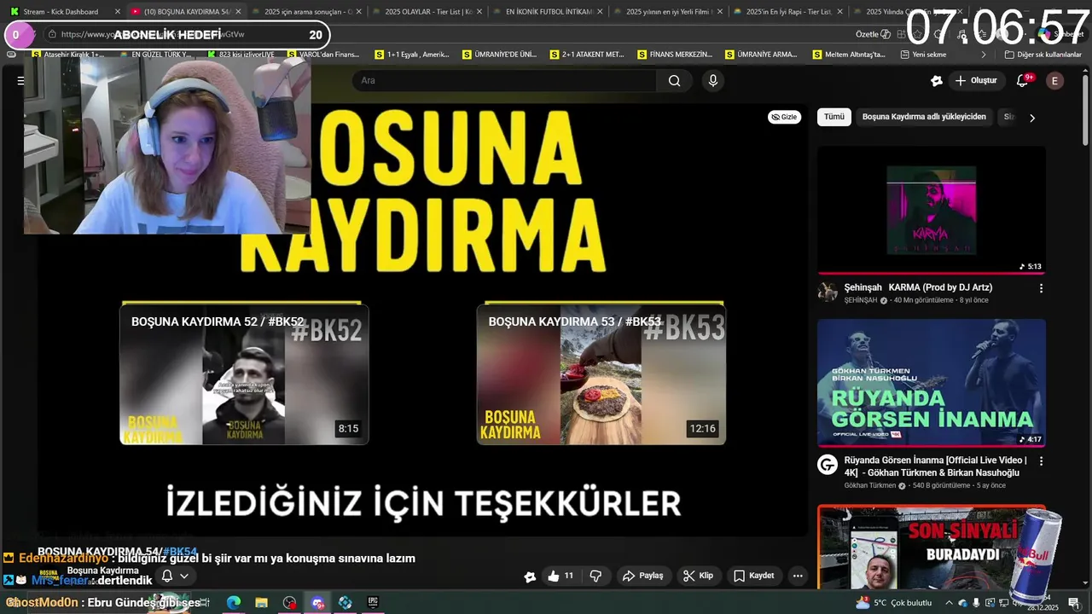
Task: Click the #BK54 hashtag in title
Action: (179, 552)
